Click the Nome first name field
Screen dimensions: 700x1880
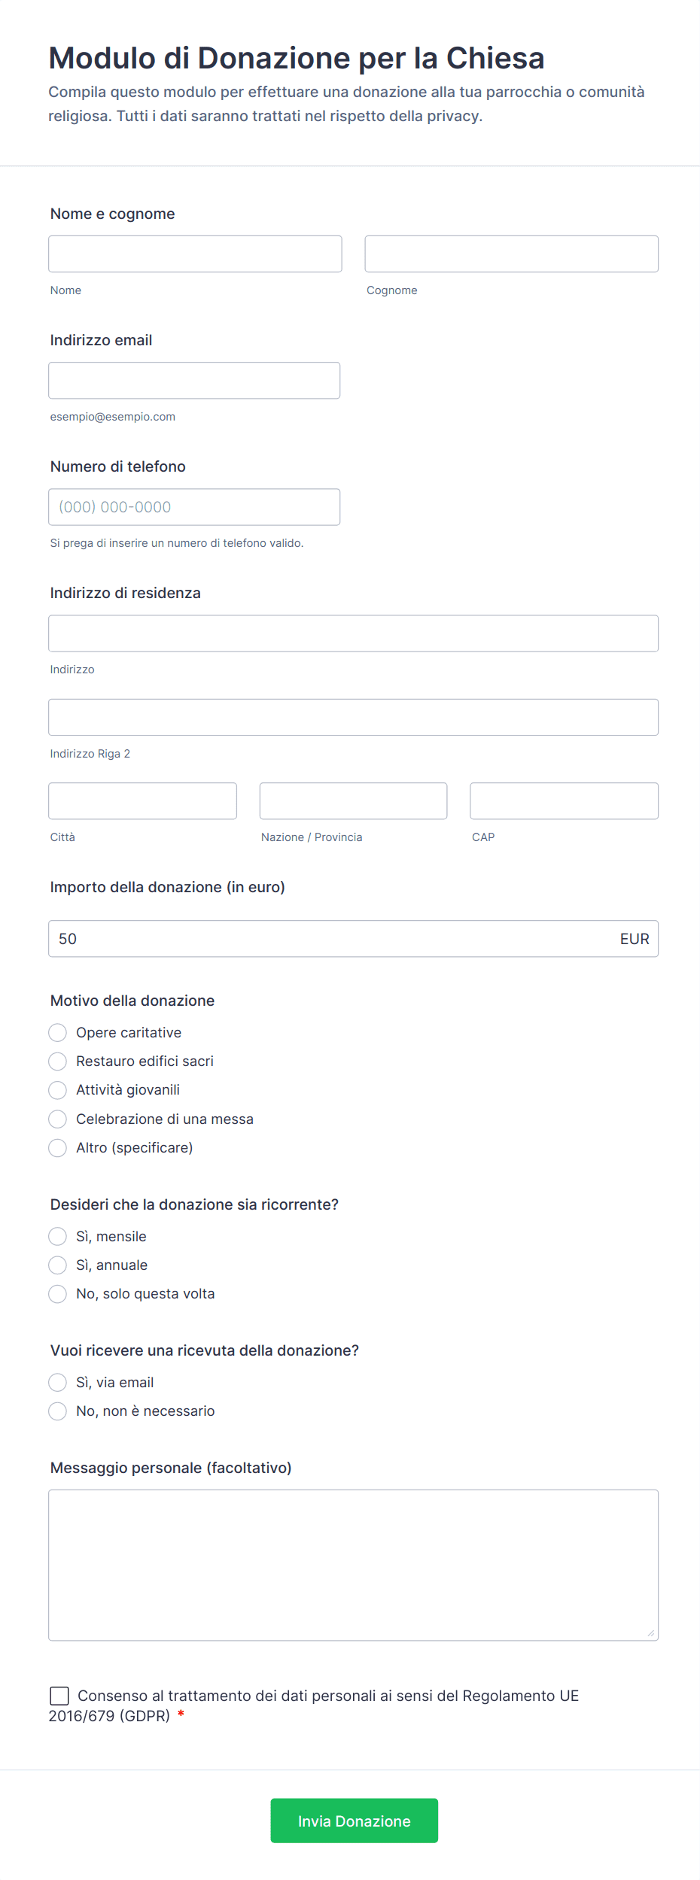195,254
